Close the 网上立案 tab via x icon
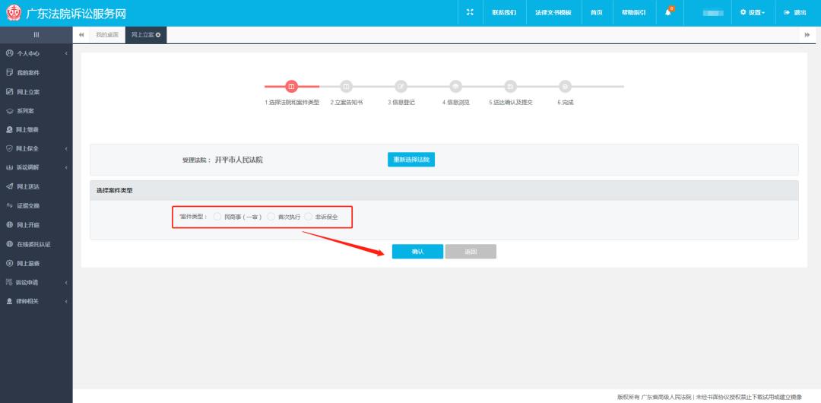This screenshot has width=821, height=403. click(x=158, y=34)
